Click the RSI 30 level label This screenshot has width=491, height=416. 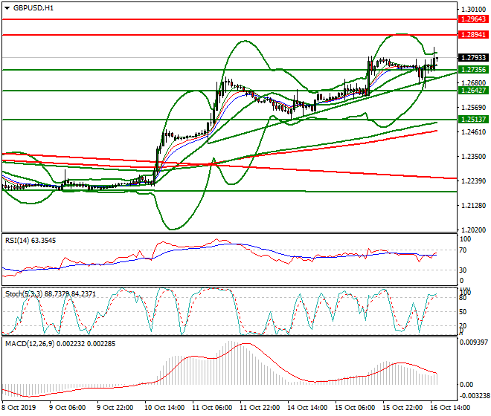(x=463, y=270)
